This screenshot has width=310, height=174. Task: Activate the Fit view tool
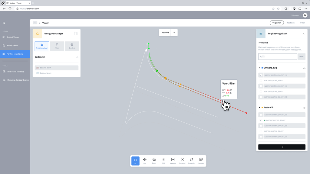(135, 161)
